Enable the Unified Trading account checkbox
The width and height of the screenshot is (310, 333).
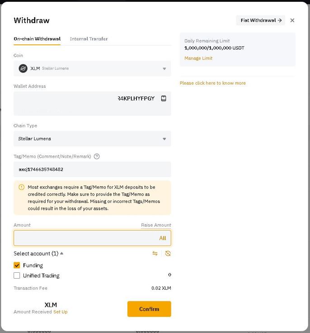click(17, 275)
